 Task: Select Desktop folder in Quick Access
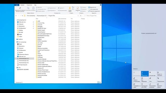tap(21, 30)
